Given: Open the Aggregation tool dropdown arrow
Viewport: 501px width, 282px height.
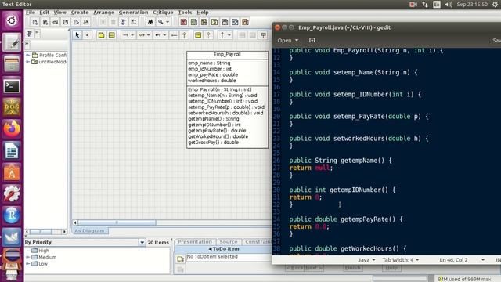Looking at the screenshot, I should pyautogui.click(x=149, y=35).
